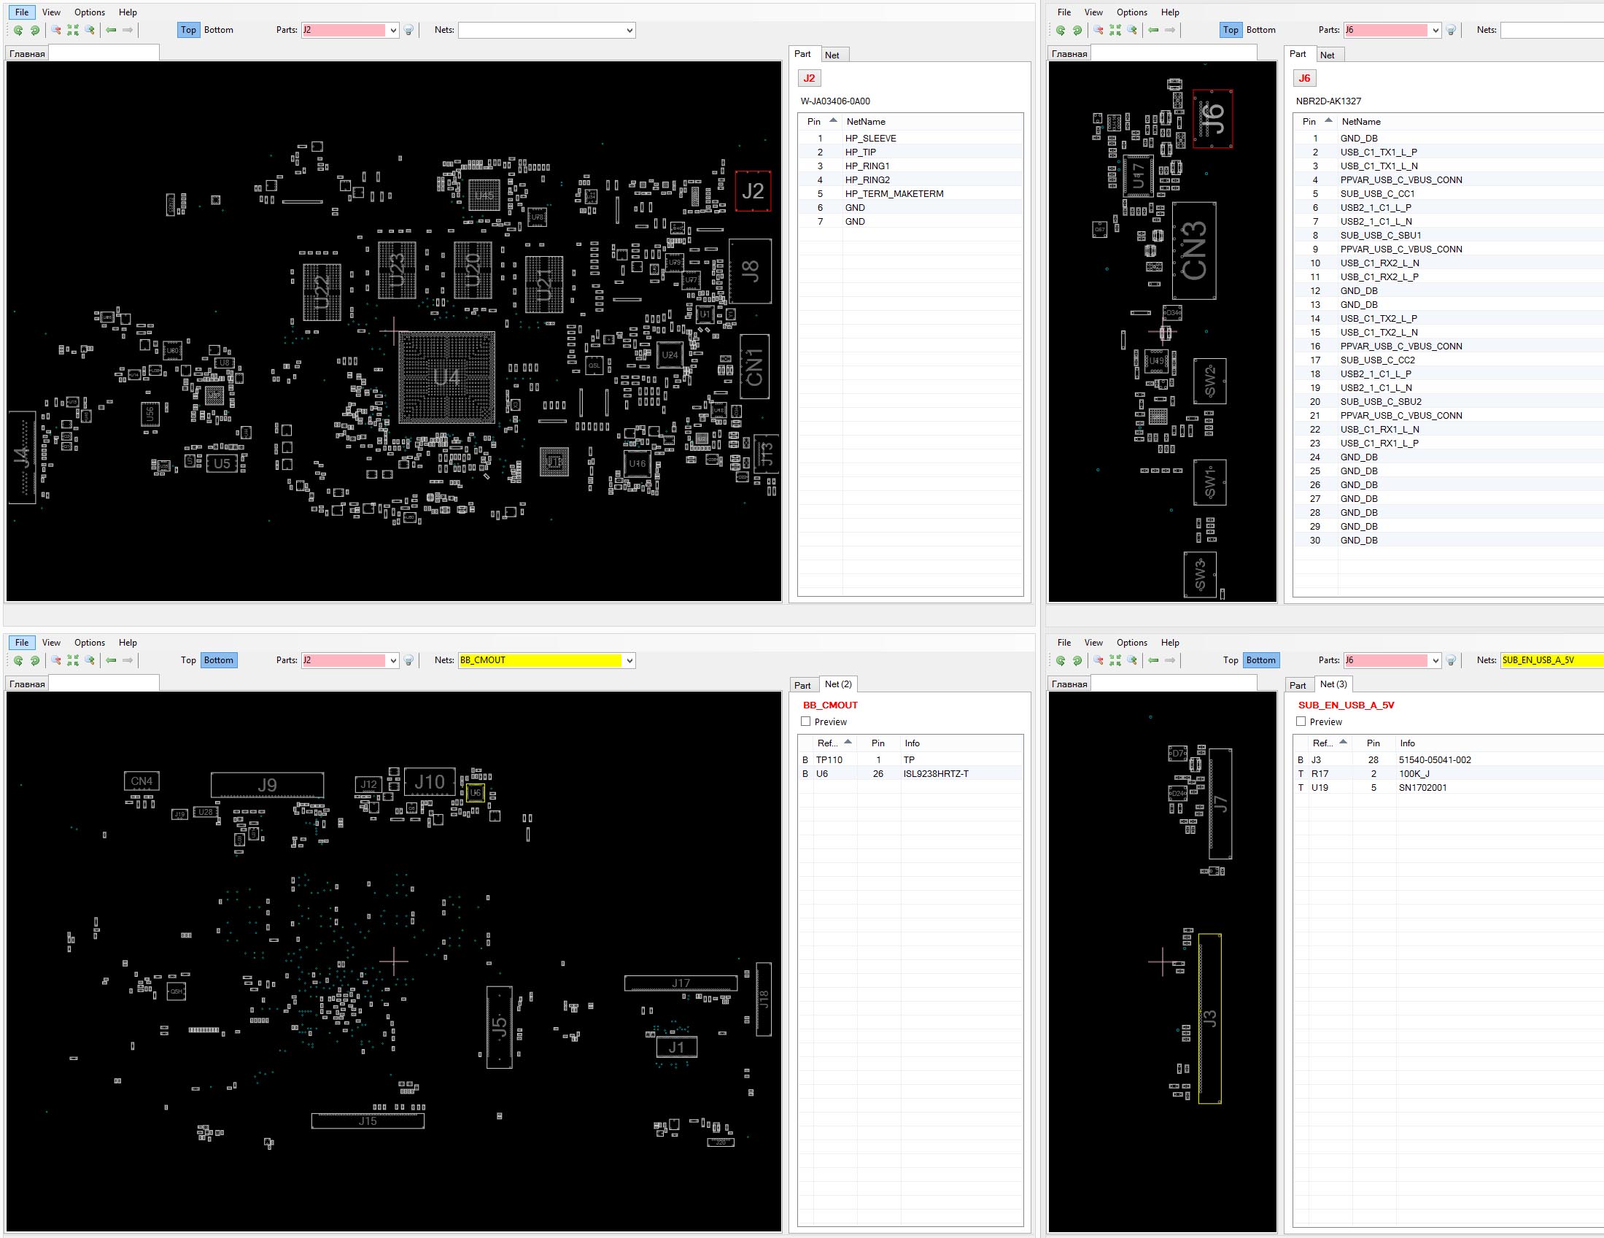The height and width of the screenshot is (1238, 1604).
Task: Enable Preview checkbox under BB_CMOUT
Action: tap(806, 721)
